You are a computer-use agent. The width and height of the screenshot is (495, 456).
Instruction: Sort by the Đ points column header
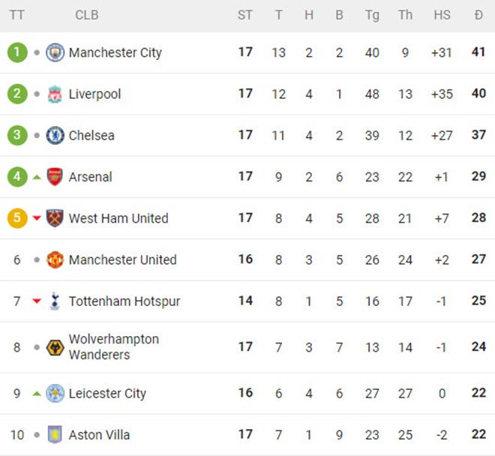(x=478, y=15)
